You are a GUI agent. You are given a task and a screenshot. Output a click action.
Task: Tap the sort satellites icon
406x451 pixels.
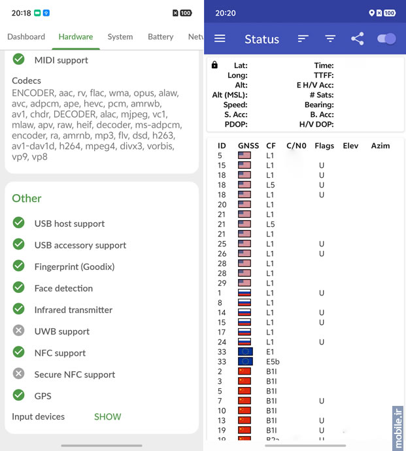coord(303,39)
